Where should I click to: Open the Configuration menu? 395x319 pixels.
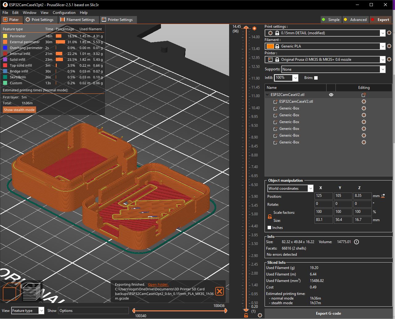click(x=64, y=13)
